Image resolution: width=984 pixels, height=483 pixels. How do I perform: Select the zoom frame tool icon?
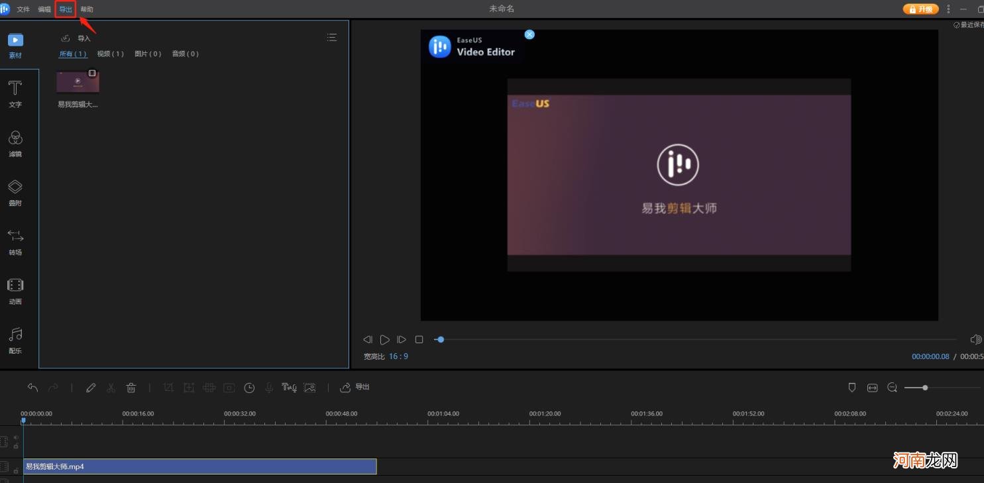coord(189,388)
